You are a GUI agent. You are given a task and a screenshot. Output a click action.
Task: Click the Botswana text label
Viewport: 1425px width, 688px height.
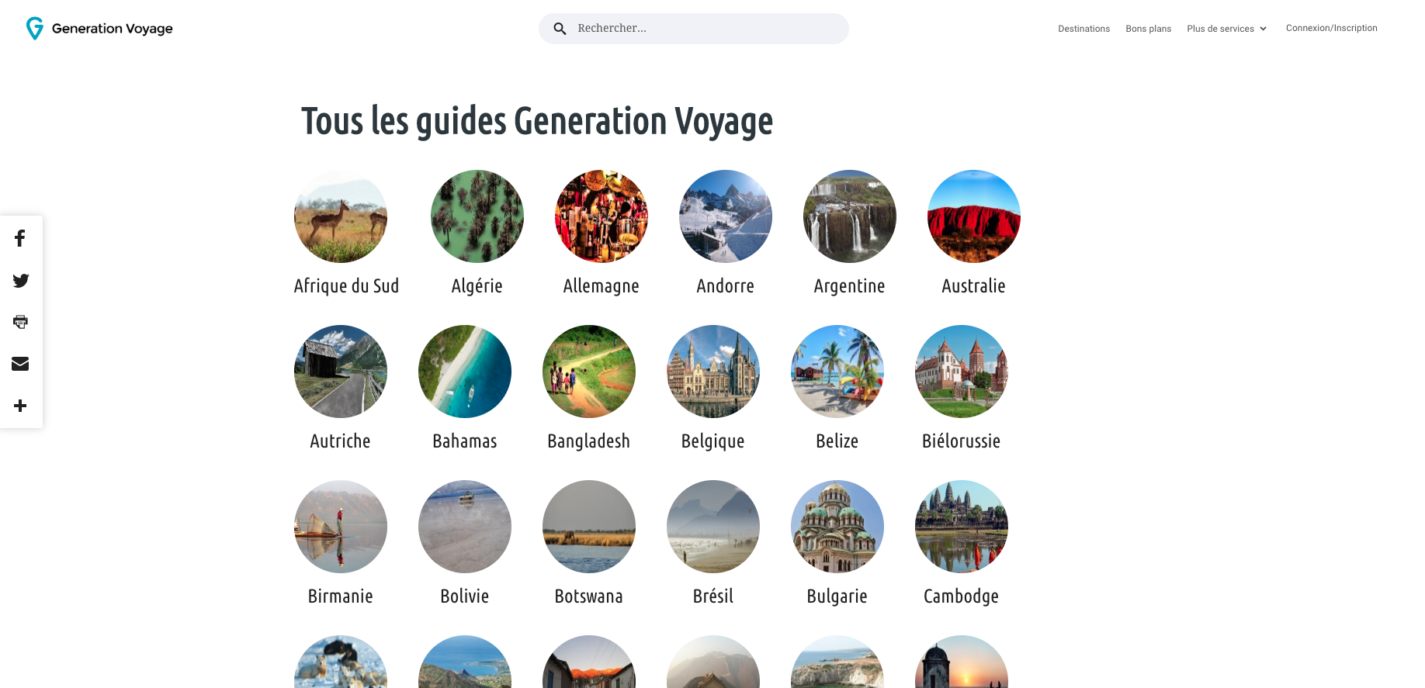(x=589, y=596)
